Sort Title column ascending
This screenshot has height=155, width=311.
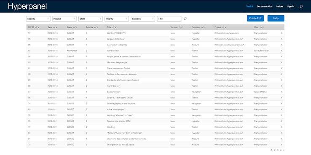(113, 27)
